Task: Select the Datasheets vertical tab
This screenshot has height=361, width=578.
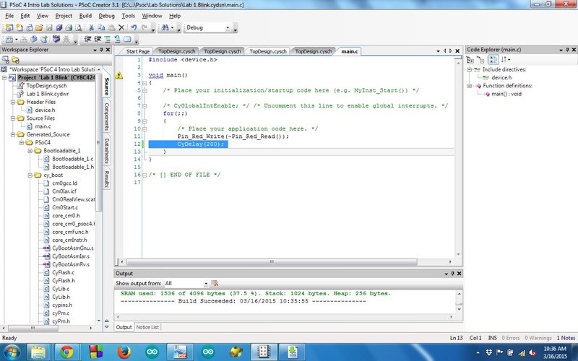Action: 107,151
